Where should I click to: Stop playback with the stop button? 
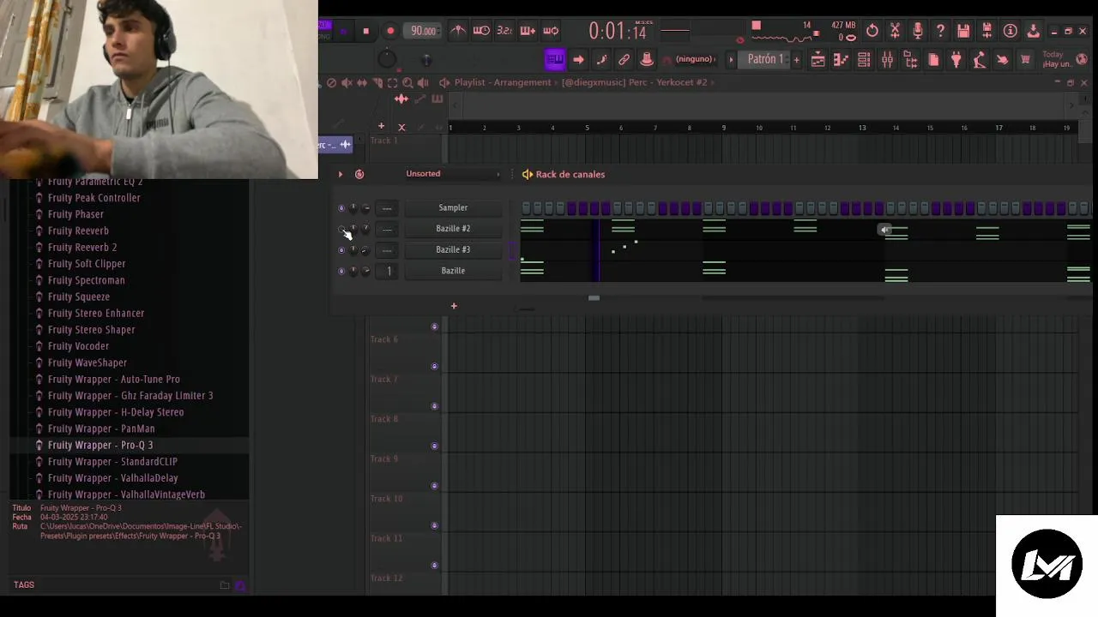pyautogui.click(x=365, y=31)
